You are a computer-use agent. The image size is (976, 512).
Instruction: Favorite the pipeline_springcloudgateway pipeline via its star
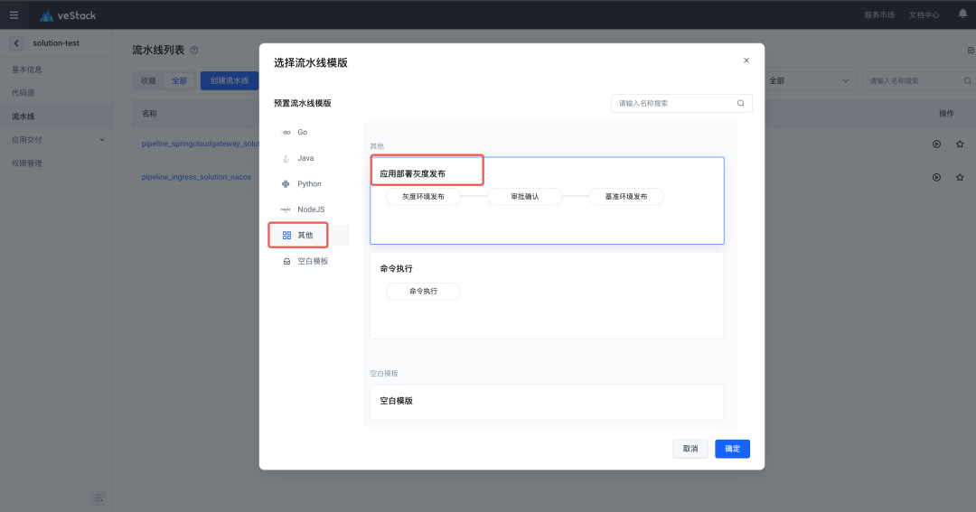point(959,144)
